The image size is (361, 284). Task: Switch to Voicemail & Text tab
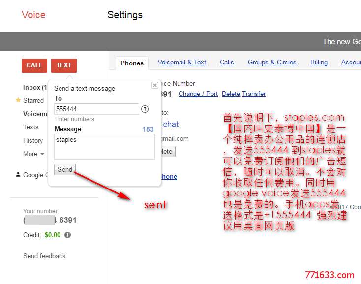(x=181, y=62)
